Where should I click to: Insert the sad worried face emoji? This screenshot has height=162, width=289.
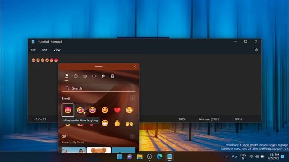(130, 110)
